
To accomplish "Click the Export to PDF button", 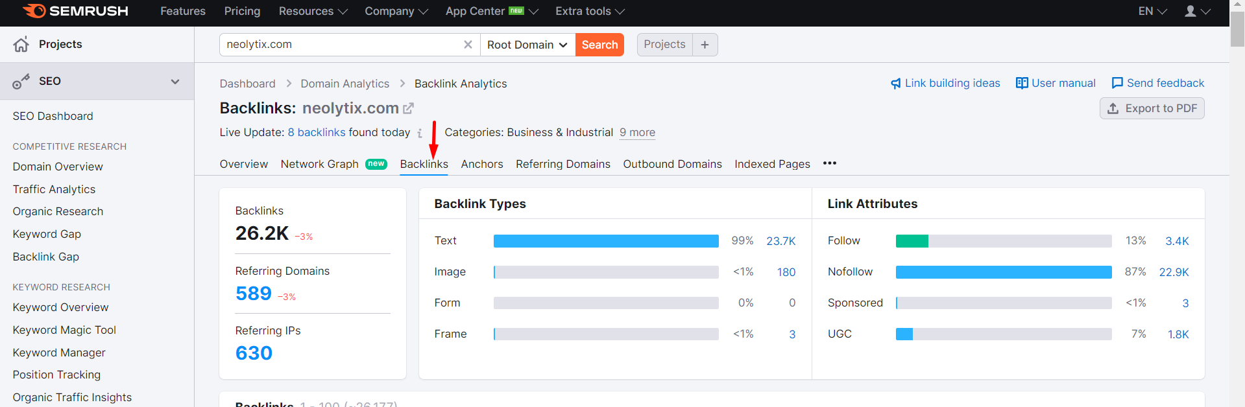I will [1152, 108].
